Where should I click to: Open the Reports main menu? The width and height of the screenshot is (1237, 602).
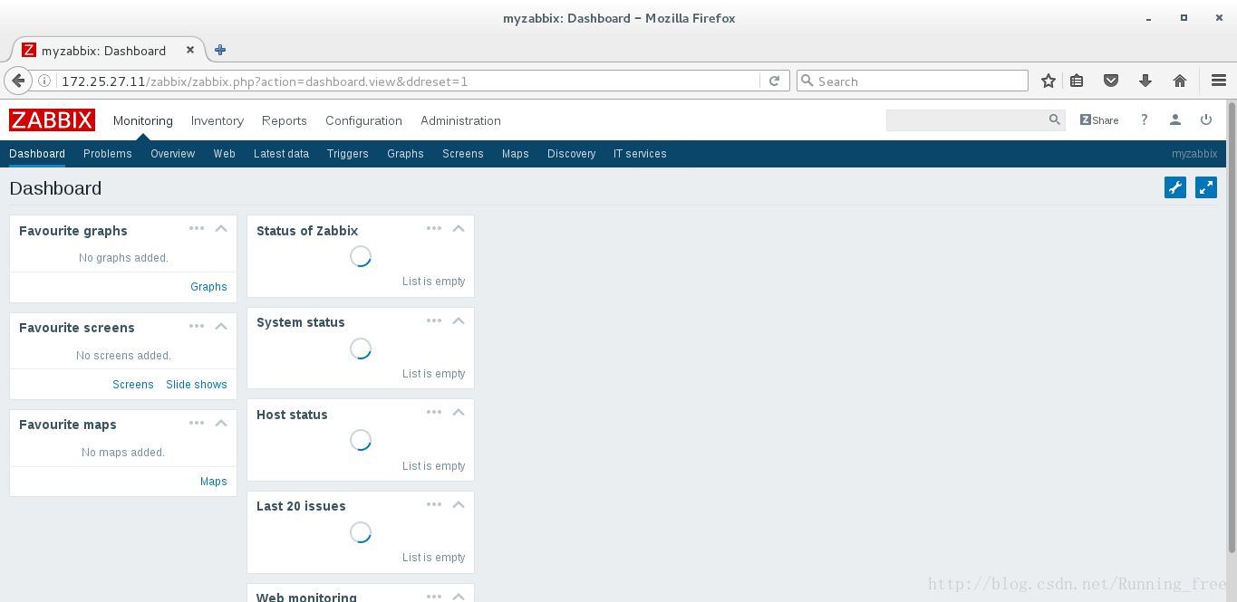click(285, 120)
